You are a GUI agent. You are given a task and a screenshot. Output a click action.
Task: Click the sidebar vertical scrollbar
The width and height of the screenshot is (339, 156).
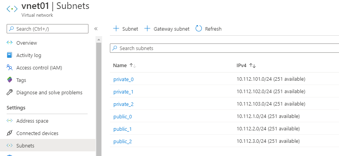pos(99,97)
